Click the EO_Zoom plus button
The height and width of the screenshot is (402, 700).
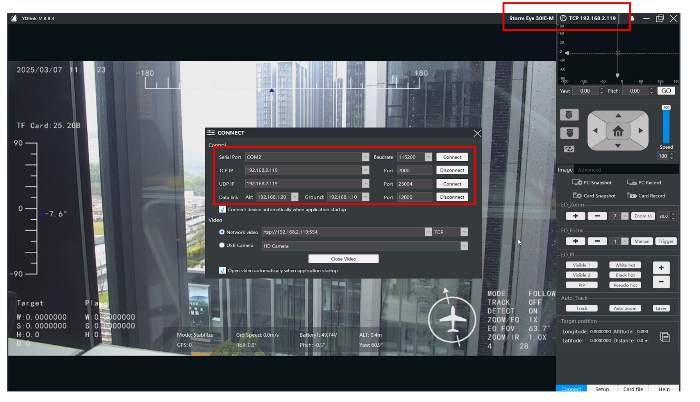coord(575,216)
